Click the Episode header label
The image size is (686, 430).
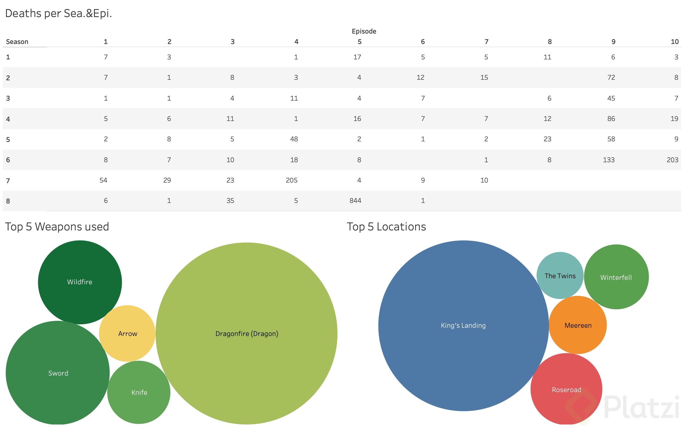pos(364,31)
